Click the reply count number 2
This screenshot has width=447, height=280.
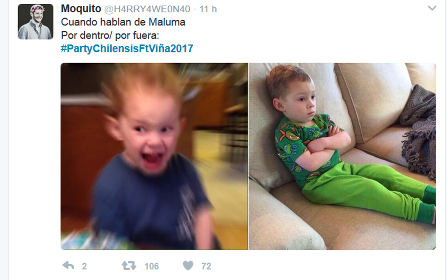tap(84, 266)
